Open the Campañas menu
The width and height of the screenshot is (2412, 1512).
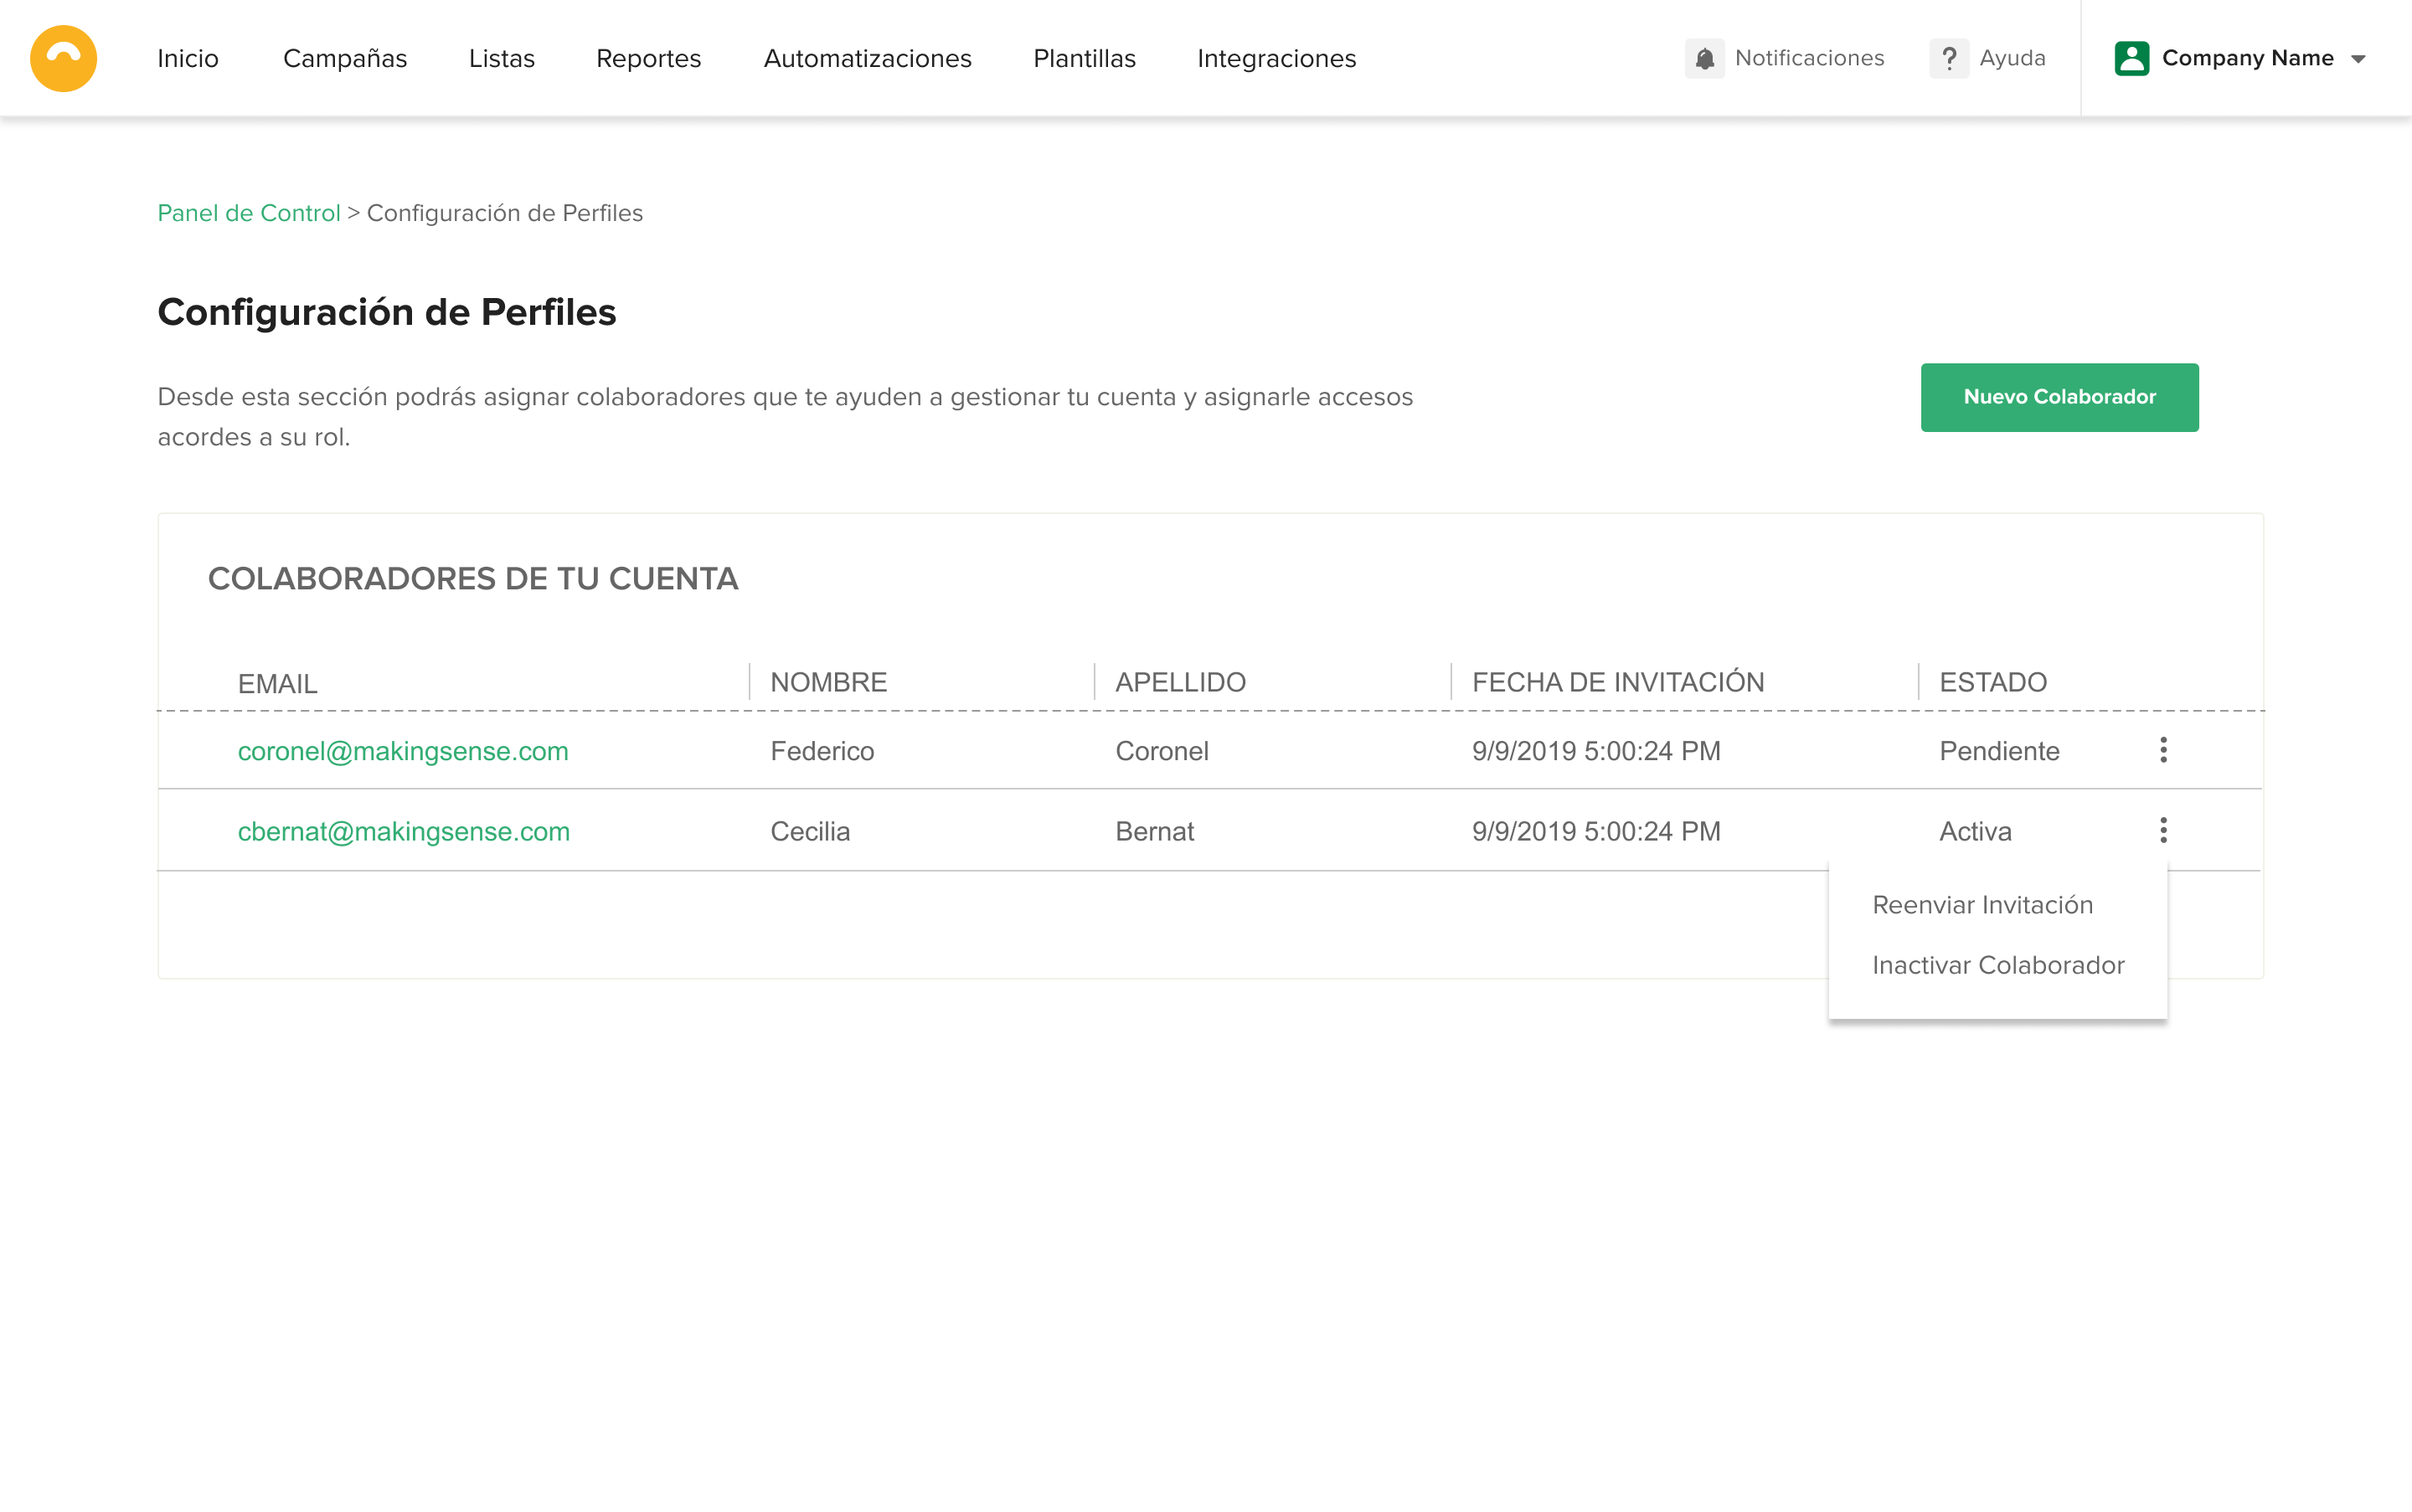(345, 58)
